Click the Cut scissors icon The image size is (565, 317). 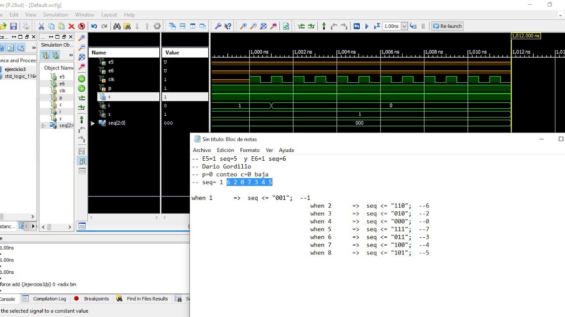click(41, 26)
